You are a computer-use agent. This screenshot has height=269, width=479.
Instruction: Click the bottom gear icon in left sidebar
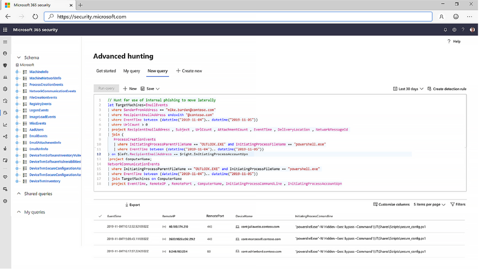(x=5, y=201)
